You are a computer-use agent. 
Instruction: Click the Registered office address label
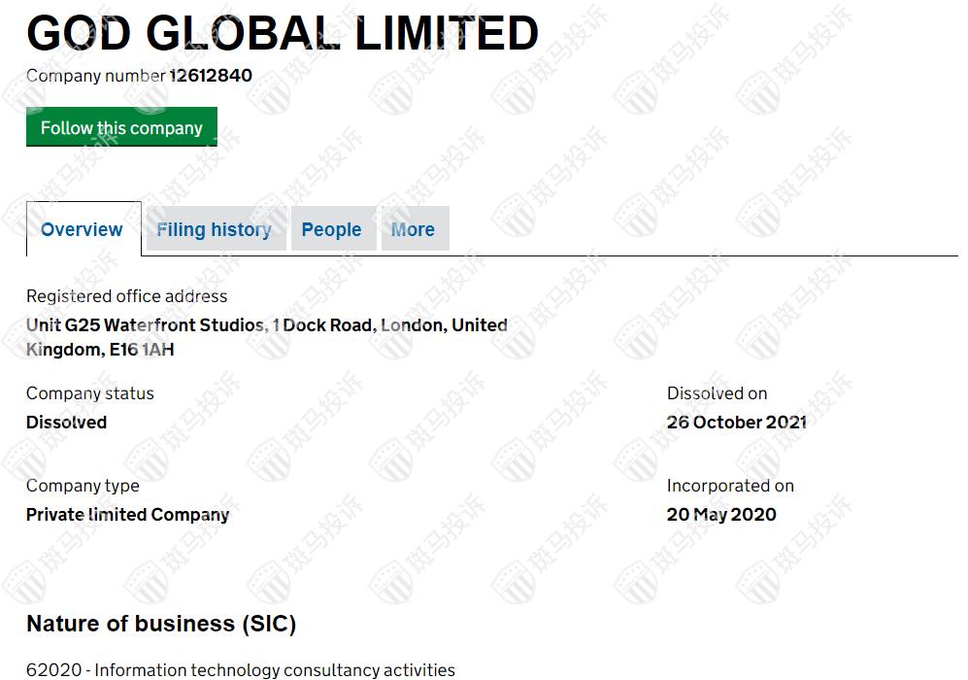click(126, 296)
